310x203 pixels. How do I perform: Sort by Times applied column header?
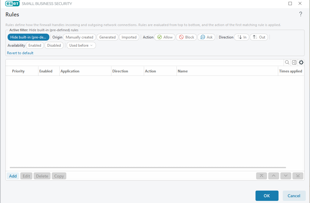(x=291, y=71)
